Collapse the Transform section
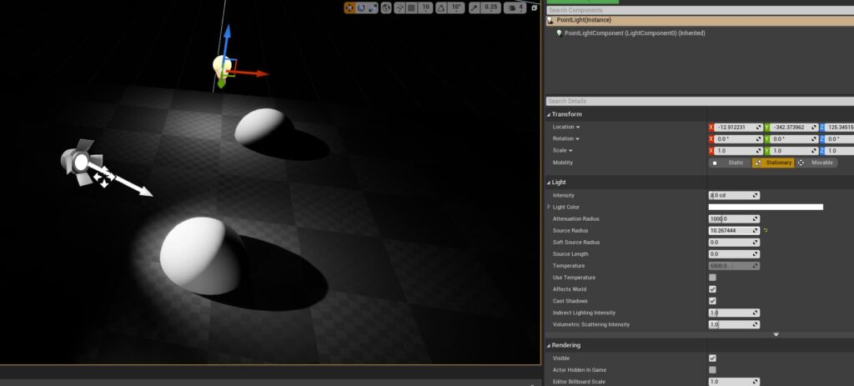This screenshot has height=386, width=854. (549, 114)
